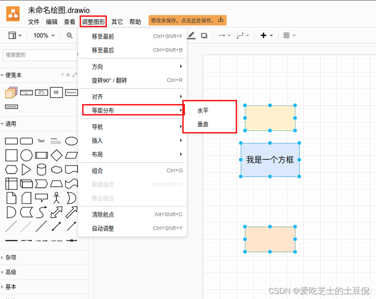The width and height of the screenshot is (376, 299).
Task: Select the note document shape with folded corner
Action: pos(11,198)
